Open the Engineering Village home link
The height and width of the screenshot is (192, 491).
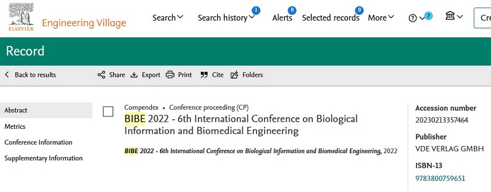tap(84, 23)
